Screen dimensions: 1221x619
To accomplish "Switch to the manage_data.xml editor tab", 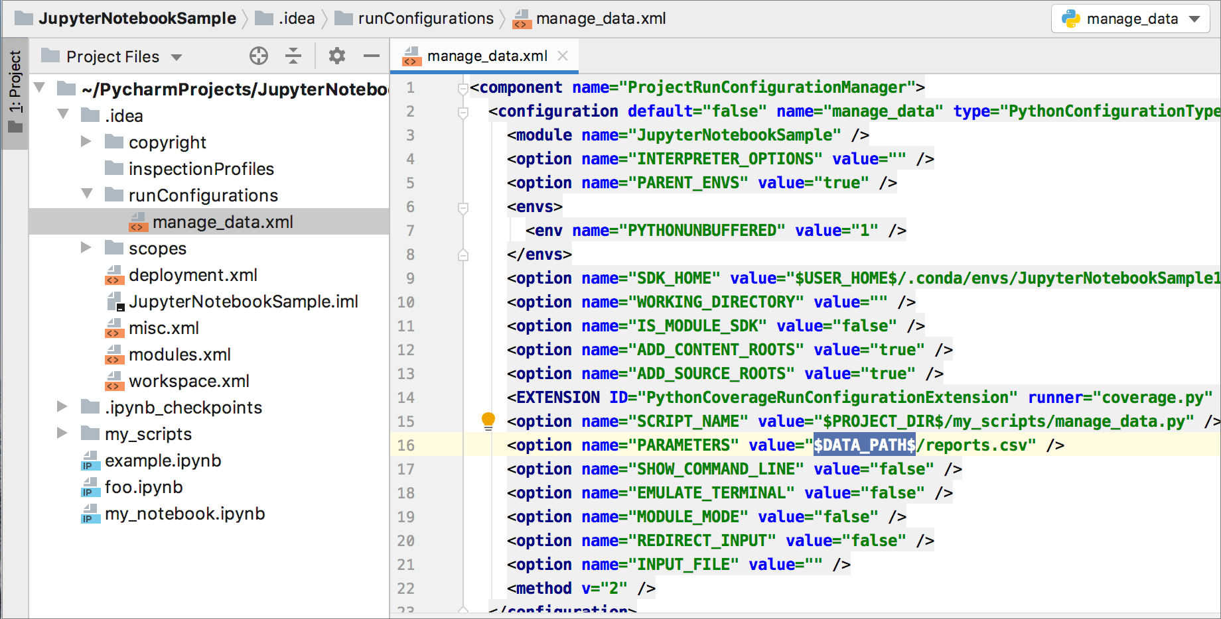I will pyautogui.click(x=486, y=56).
